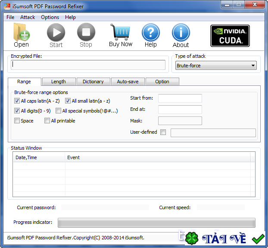Click the Mask input field
This screenshot has height=248, width=268.
(x=180, y=121)
